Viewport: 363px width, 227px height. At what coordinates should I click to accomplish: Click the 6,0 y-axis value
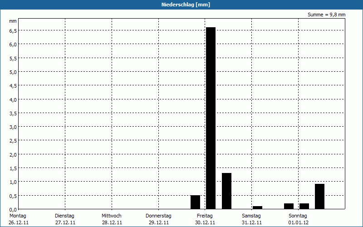click(x=13, y=44)
